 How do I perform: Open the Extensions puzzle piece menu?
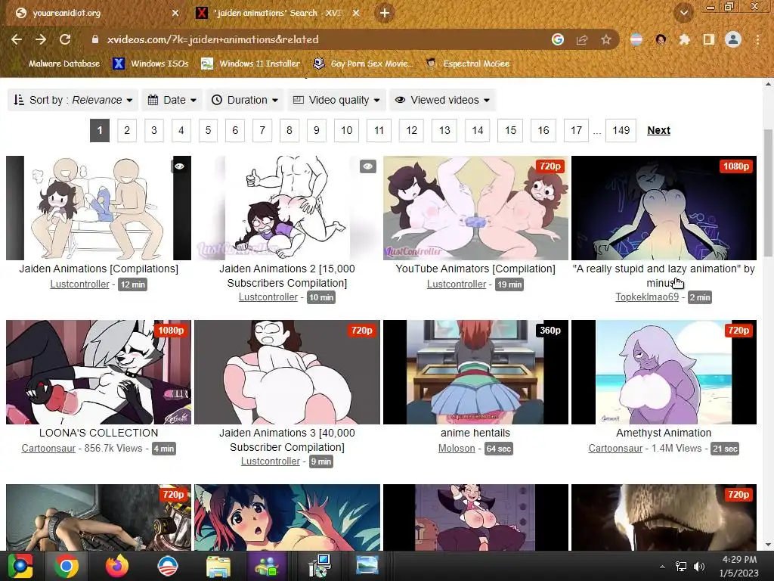(684, 39)
